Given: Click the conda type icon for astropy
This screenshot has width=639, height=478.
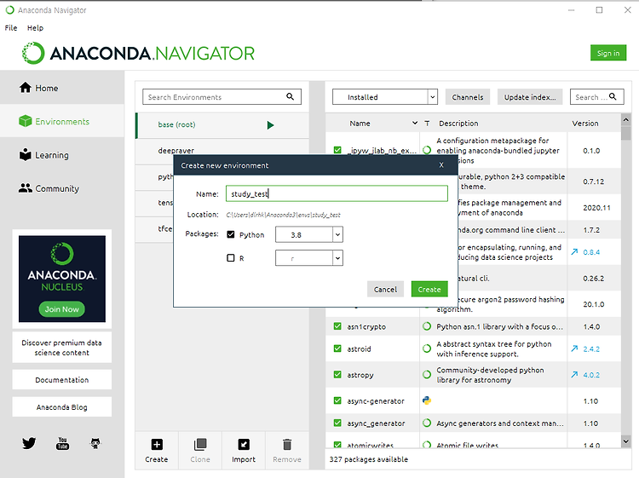Looking at the screenshot, I should coord(427,375).
